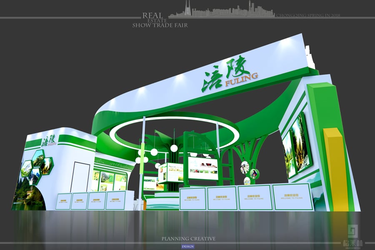Click the landscape photo panel on the right wall
Screen dimensions: 375x250
297,146
